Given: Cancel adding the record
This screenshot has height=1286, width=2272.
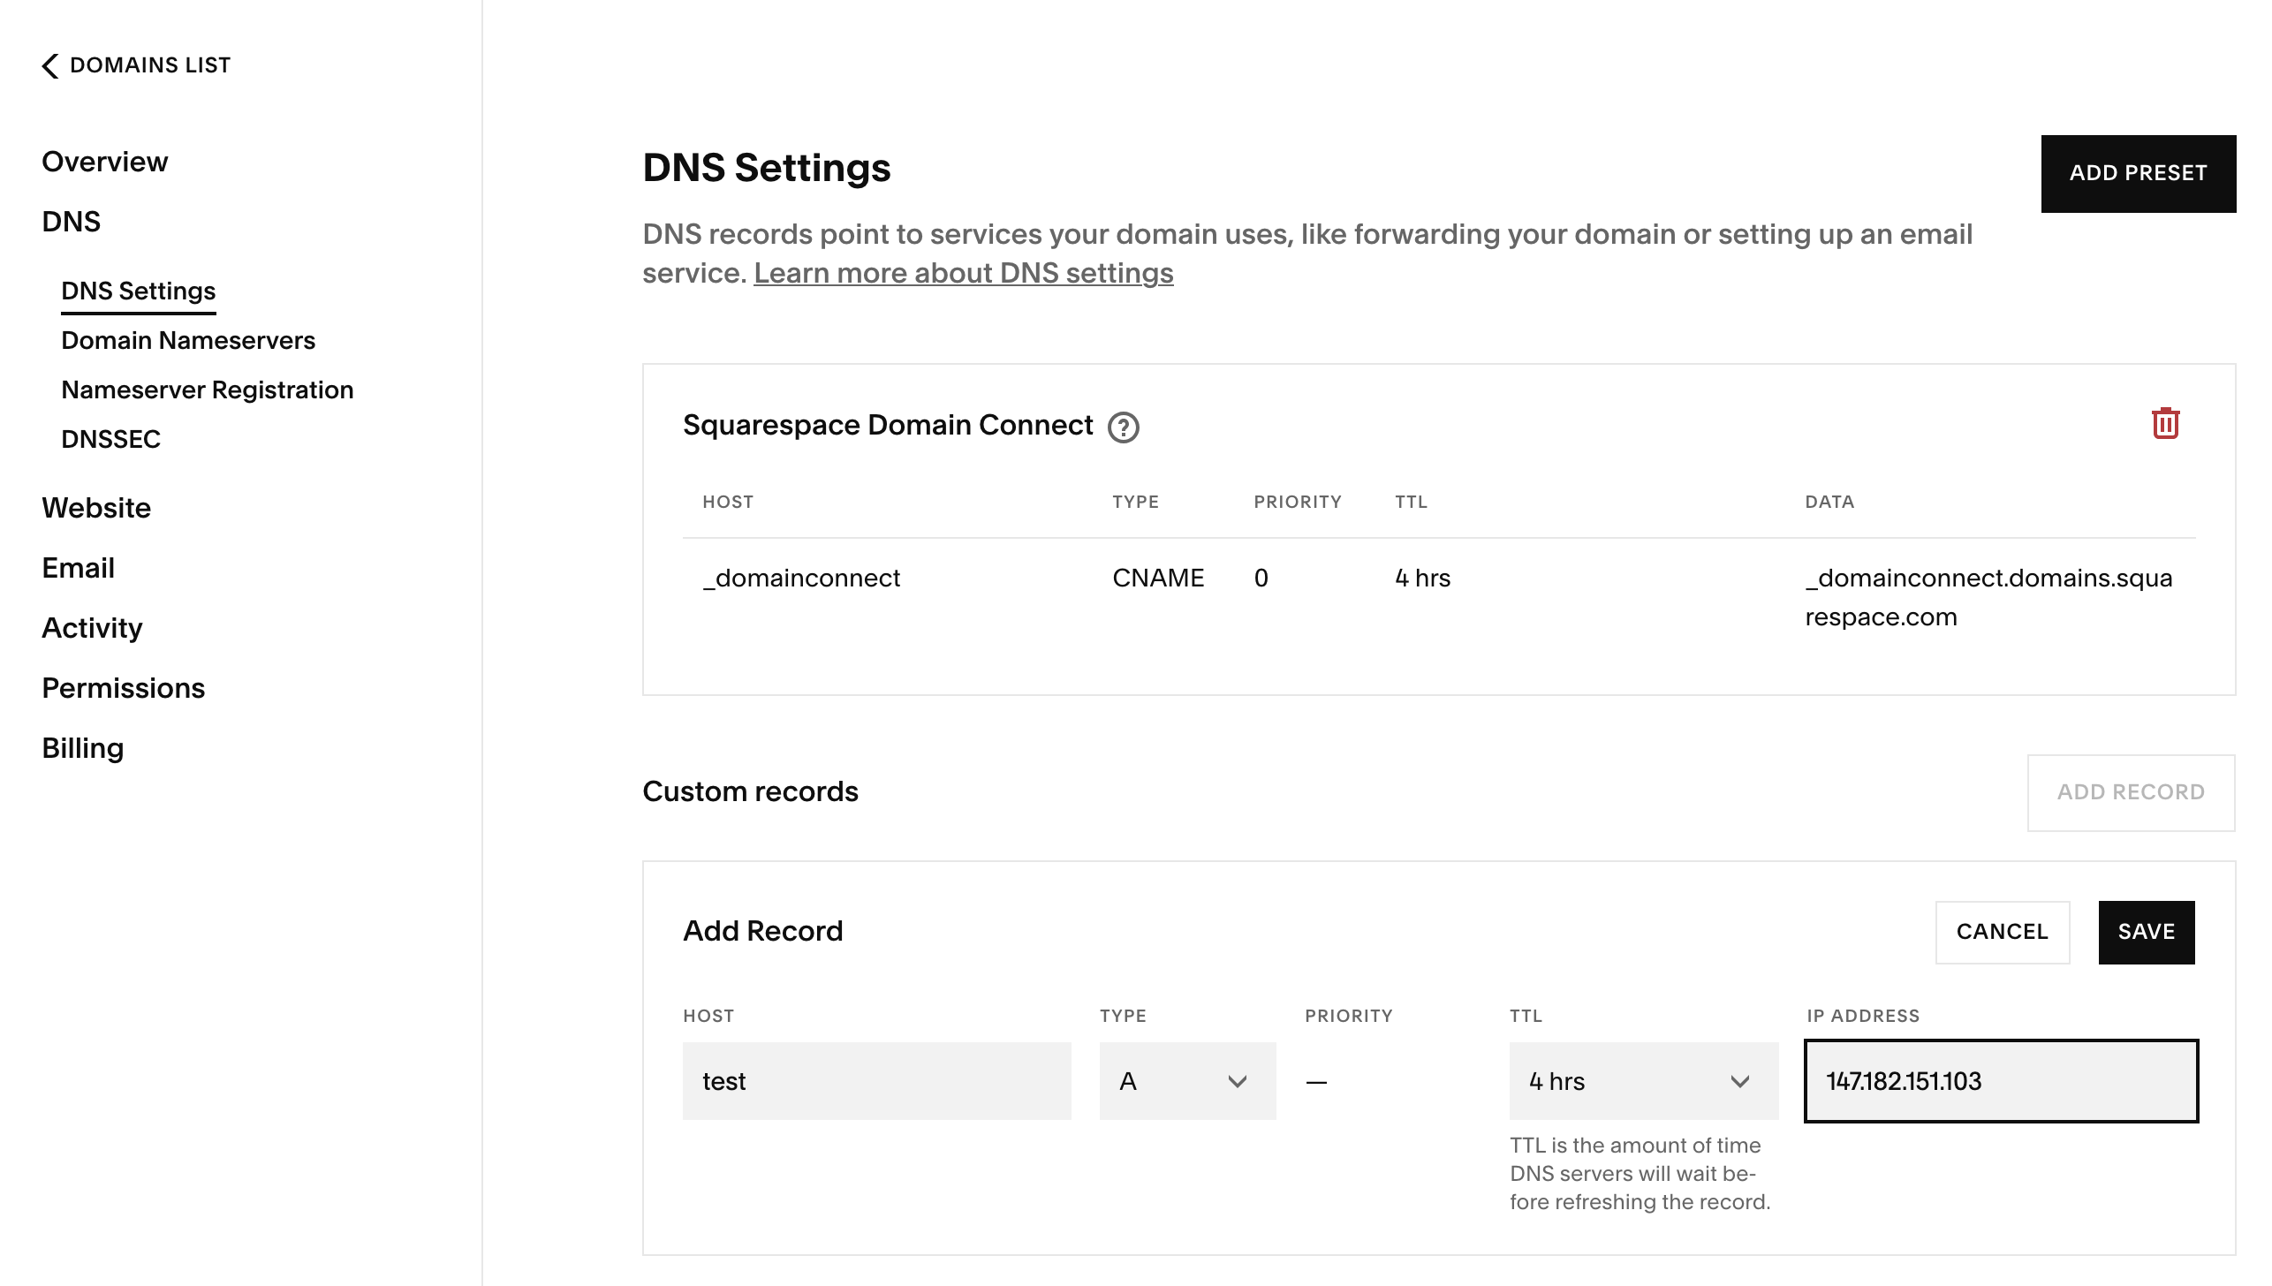Looking at the screenshot, I should click(x=2003, y=932).
